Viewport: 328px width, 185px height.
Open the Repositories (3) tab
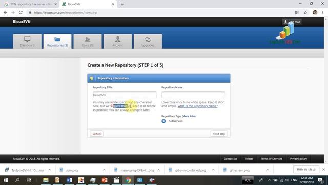[x=57, y=42]
